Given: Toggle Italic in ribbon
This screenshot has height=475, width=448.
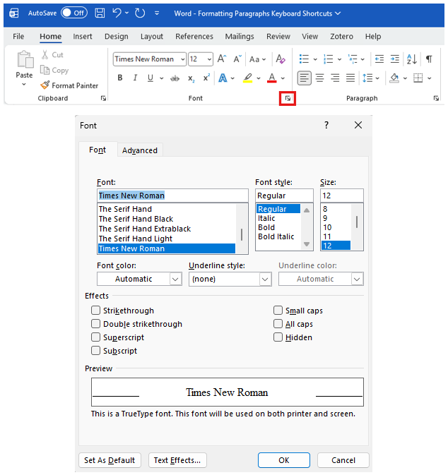Looking at the screenshot, I should [135, 78].
